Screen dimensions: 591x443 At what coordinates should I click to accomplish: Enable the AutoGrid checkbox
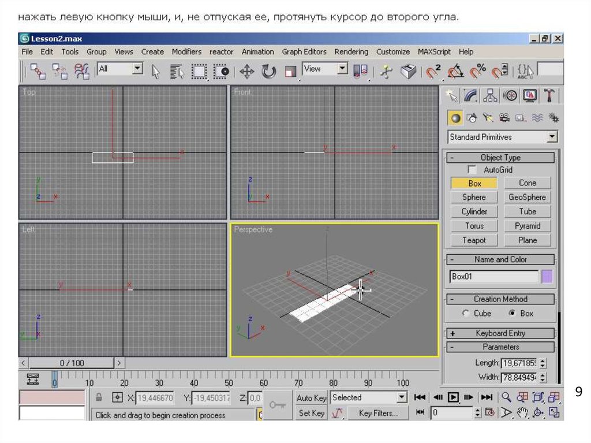pyautogui.click(x=473, y=170)
